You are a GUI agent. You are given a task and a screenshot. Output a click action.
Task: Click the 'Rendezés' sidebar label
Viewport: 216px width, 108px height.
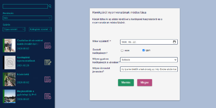pyautogui.click(x=8, y=13)
